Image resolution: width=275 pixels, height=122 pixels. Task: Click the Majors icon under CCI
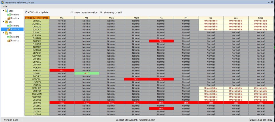(x=9, y=25)
